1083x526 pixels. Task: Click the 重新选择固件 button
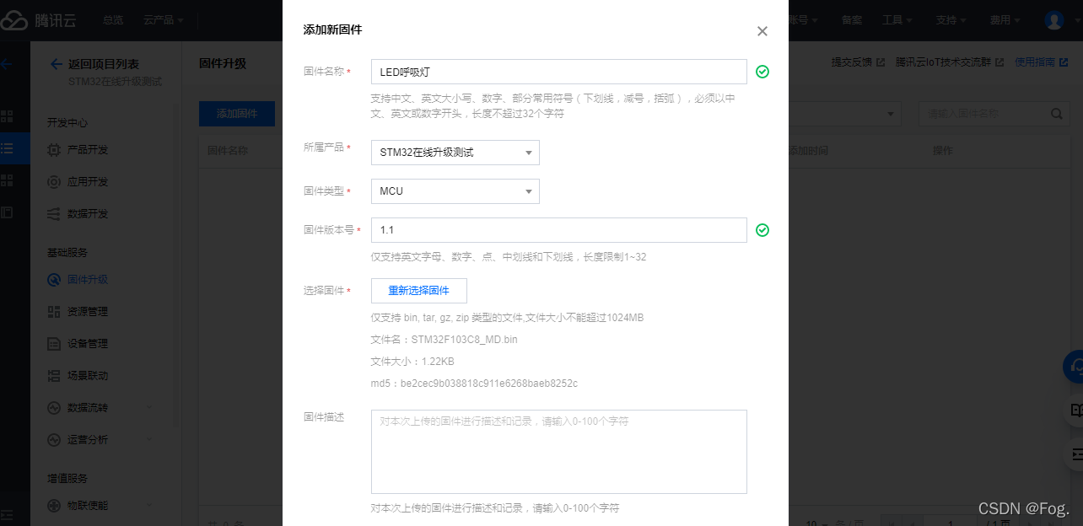tap(418, 290)
